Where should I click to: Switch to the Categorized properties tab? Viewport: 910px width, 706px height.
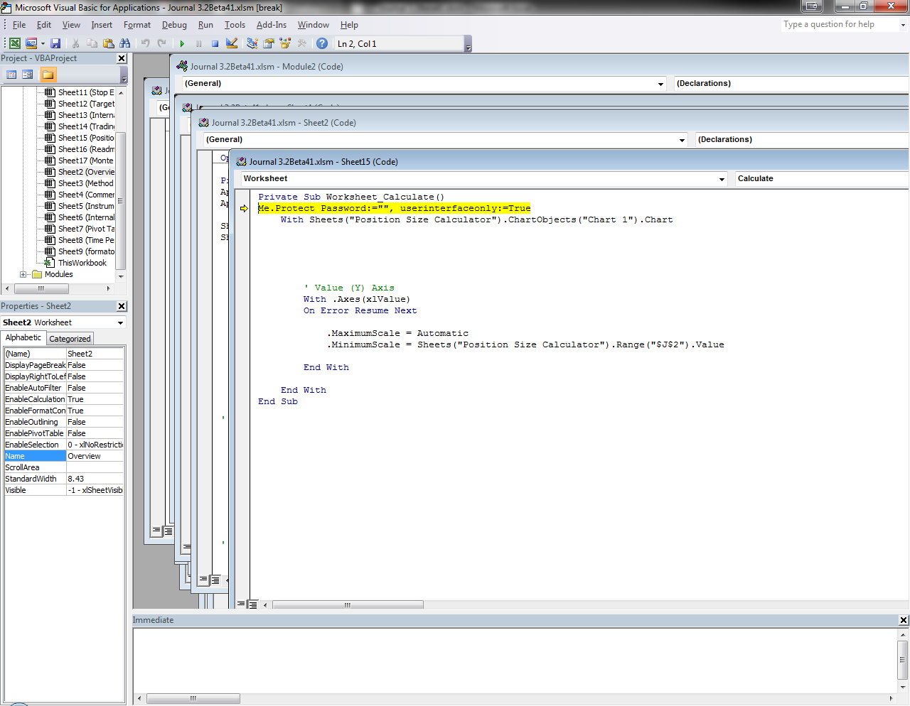pyautogui.click(x=70, y=339)
